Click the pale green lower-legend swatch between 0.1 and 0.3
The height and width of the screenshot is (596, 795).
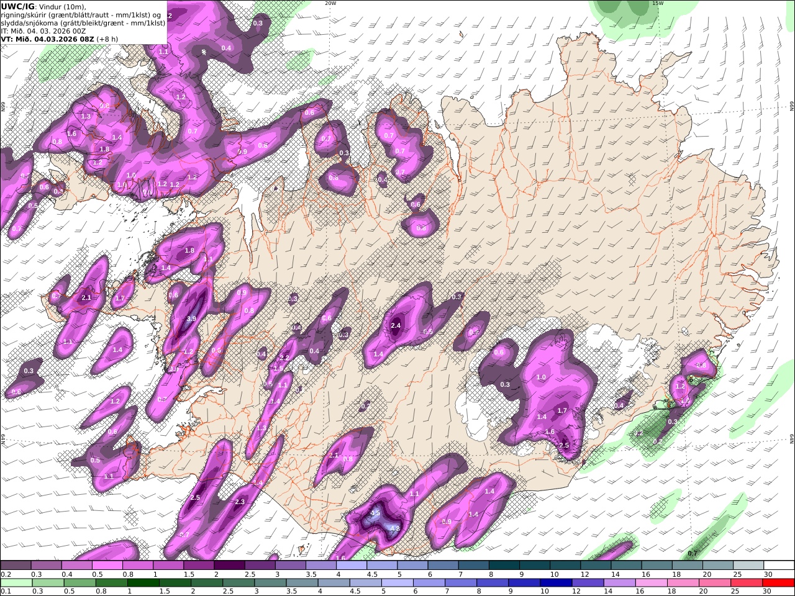point(16,583)
